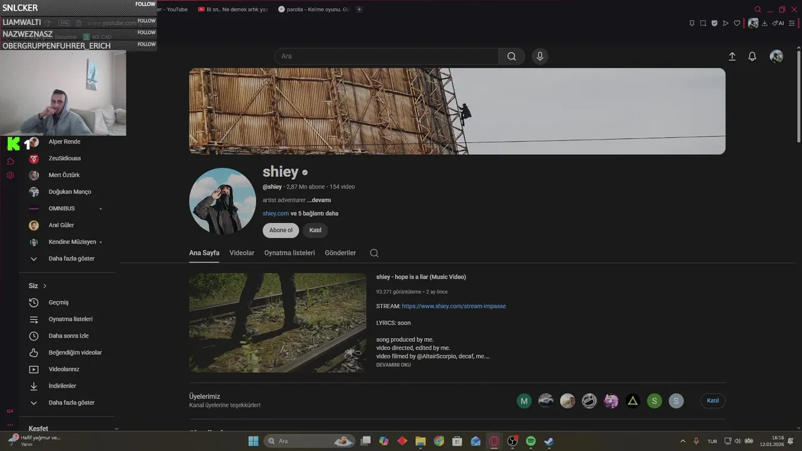The height and width of the screenshot is (451, 802).
Task: Open Opera easy setup menu icon
Action: tap(792, 23)
